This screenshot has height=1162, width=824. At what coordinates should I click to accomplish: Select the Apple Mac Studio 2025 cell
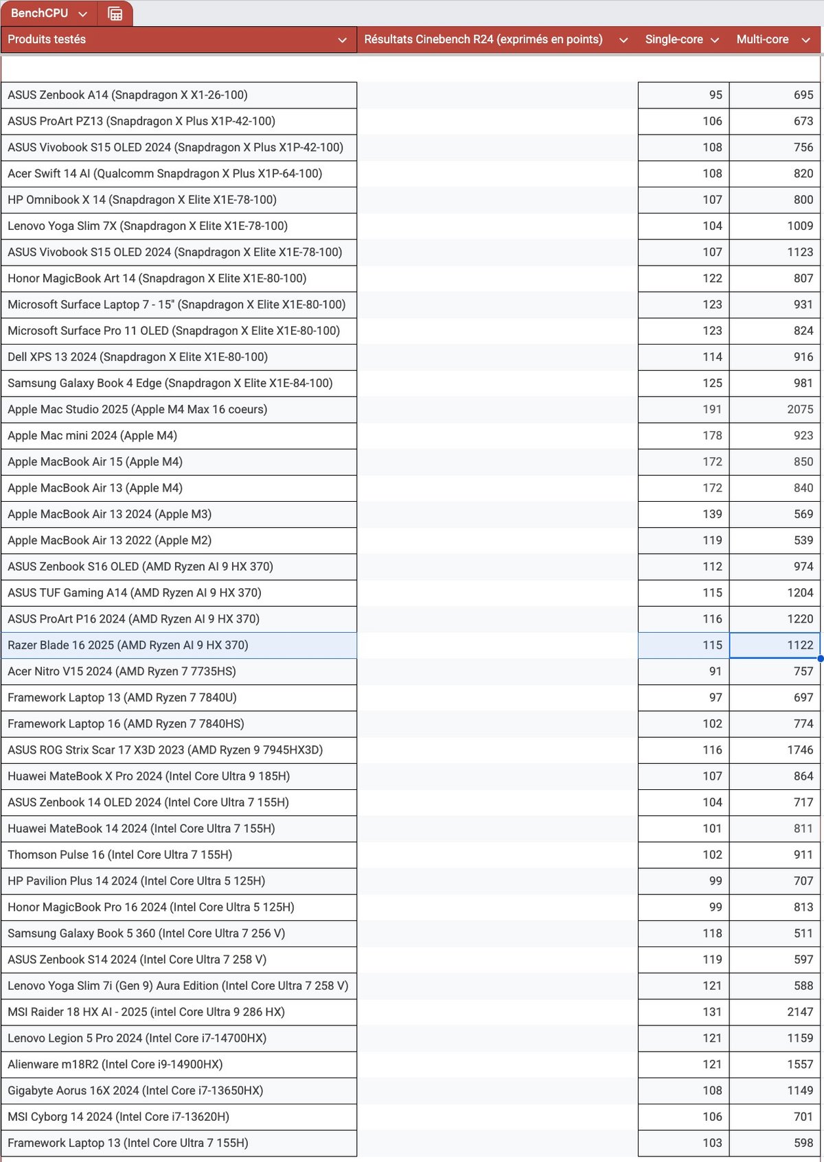coord(179,410)
